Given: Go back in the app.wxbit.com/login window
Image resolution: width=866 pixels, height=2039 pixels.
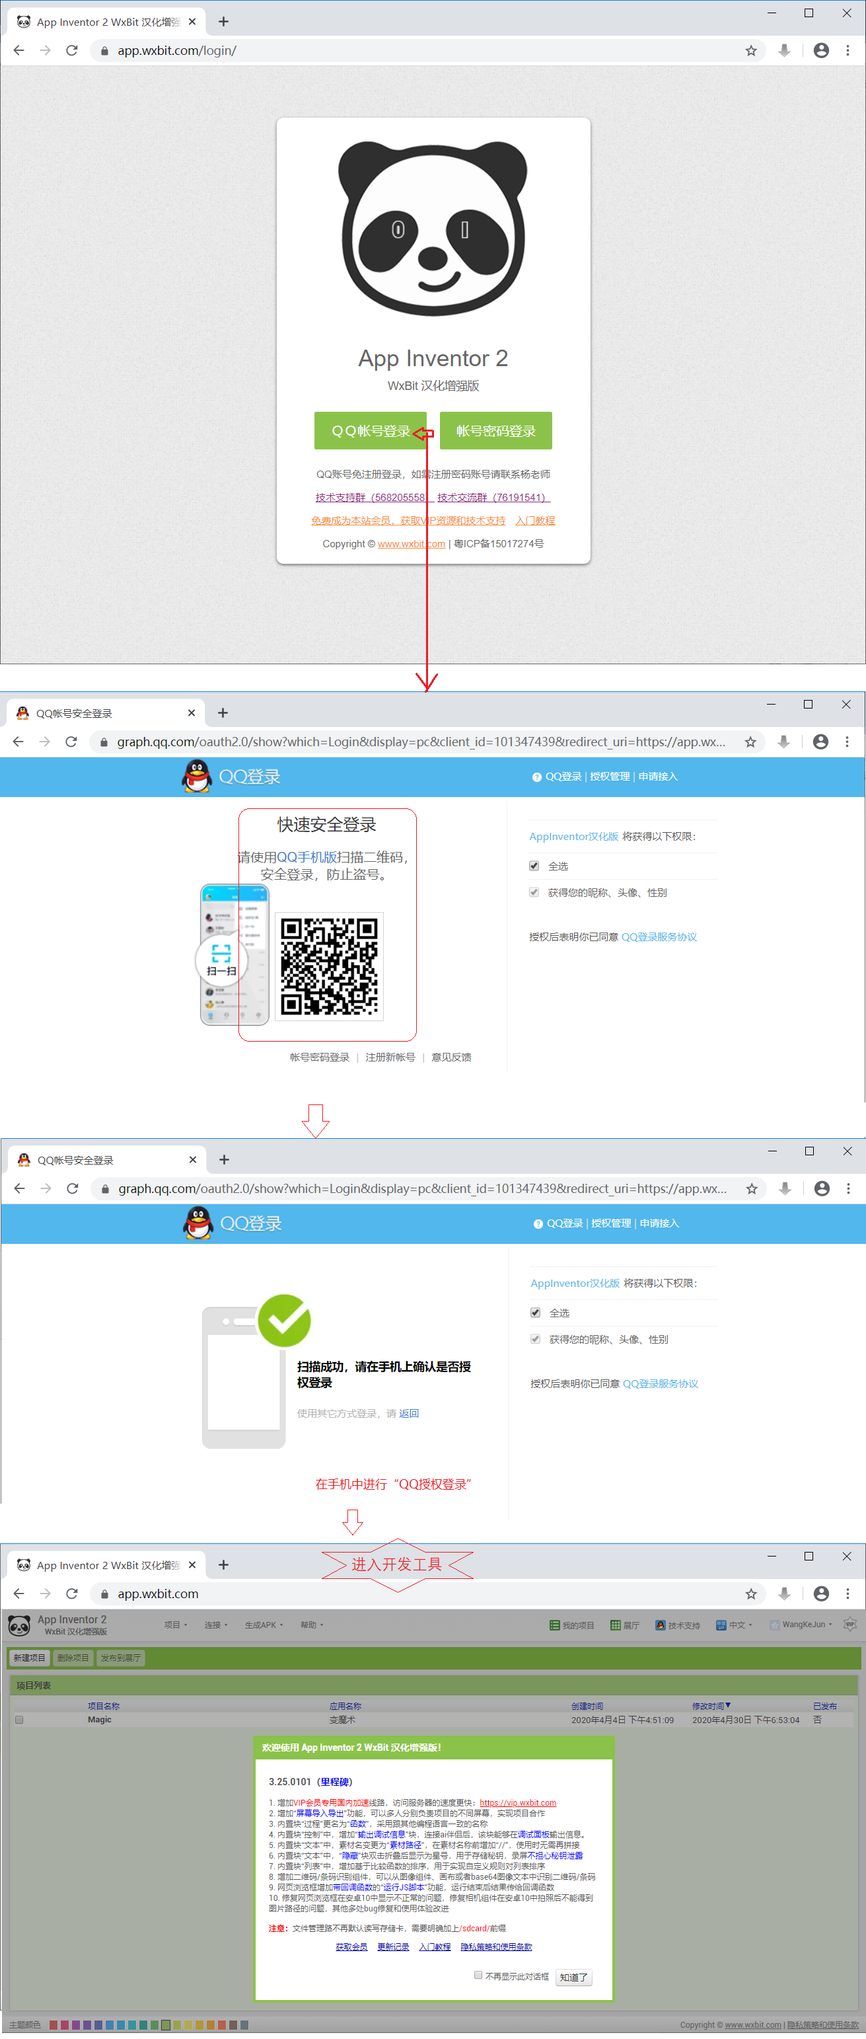Looking at the screenshot, I should pyautogui.click(x=19, y=51).
